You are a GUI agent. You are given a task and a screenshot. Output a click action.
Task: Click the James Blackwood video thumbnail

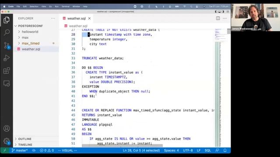[x=255, y=17]
